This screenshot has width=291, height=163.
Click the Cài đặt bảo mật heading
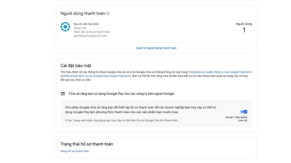[76, 66]
